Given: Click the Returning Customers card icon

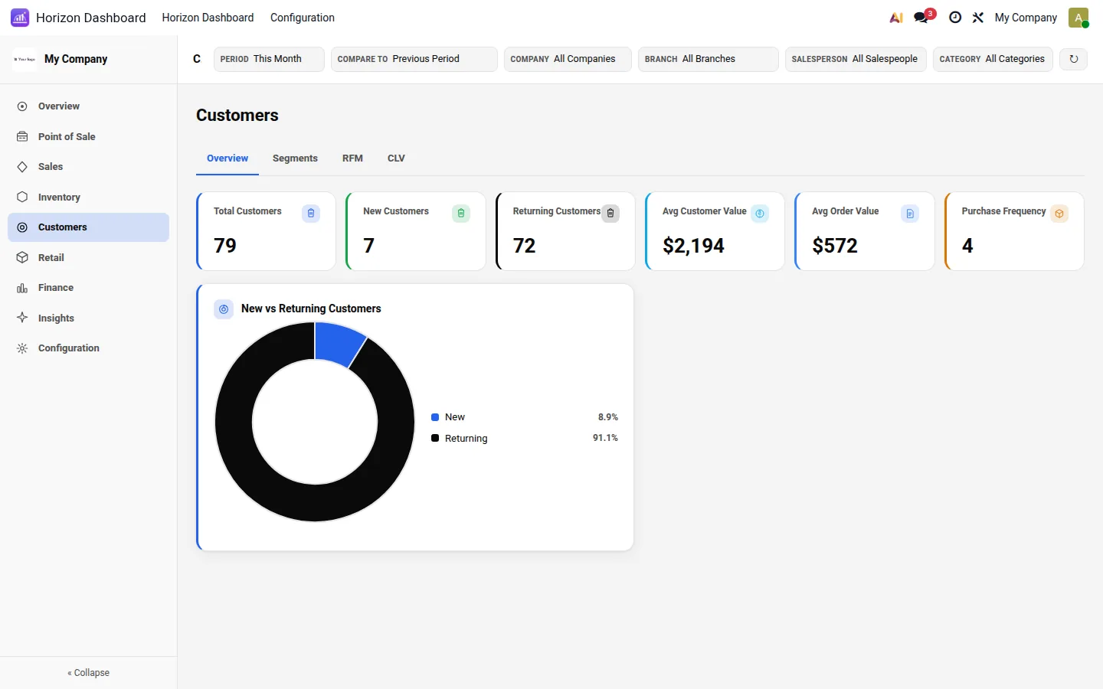Looking at the screenshot, I should [x=610, y=214].
